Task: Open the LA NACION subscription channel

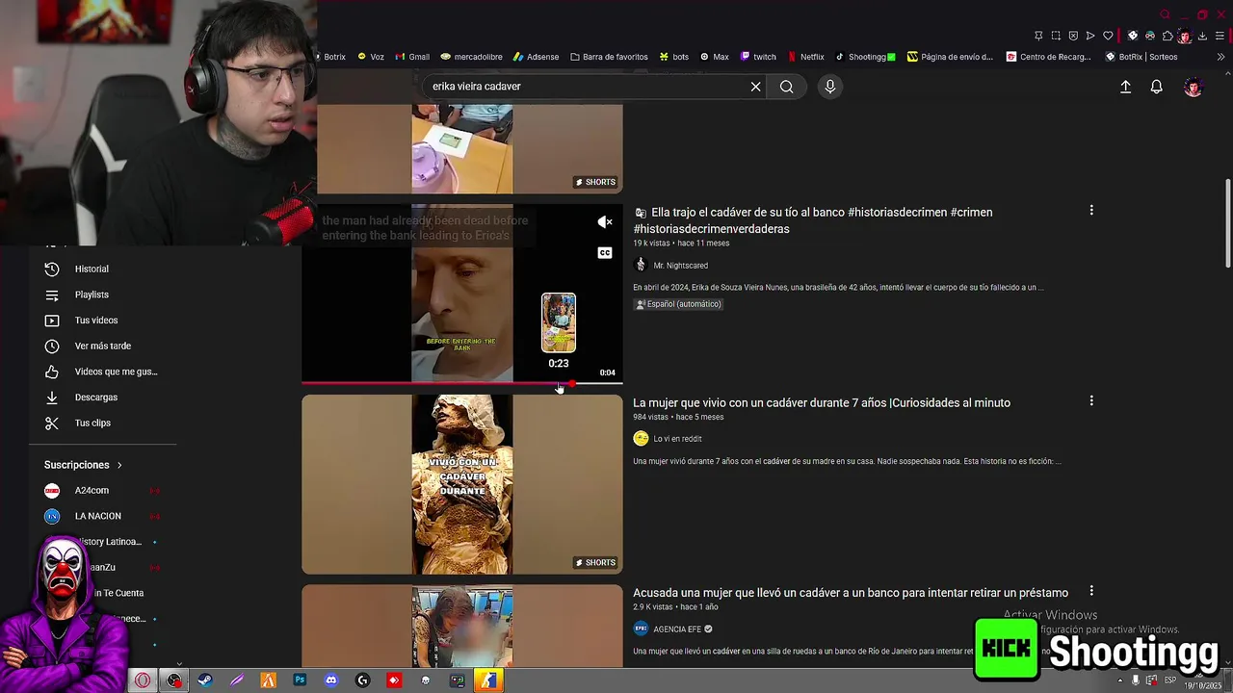Action: click(97, 517)
